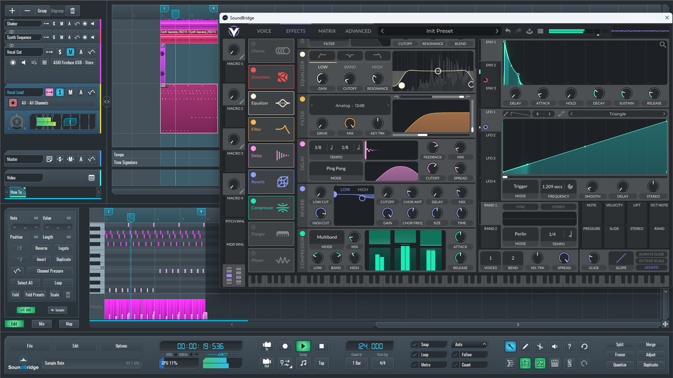Toggle the Follow checkbox
The image size is (673, 378).
click(456, 355)
